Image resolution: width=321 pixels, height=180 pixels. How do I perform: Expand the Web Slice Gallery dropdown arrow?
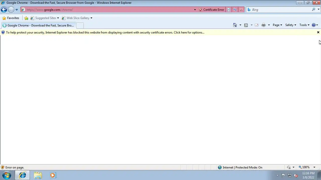91,18
